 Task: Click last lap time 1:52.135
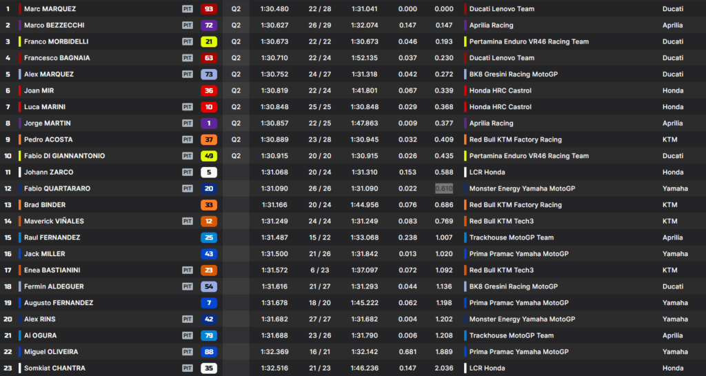(365, 58)
